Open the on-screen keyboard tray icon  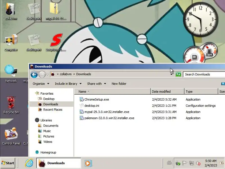[169, 163]
